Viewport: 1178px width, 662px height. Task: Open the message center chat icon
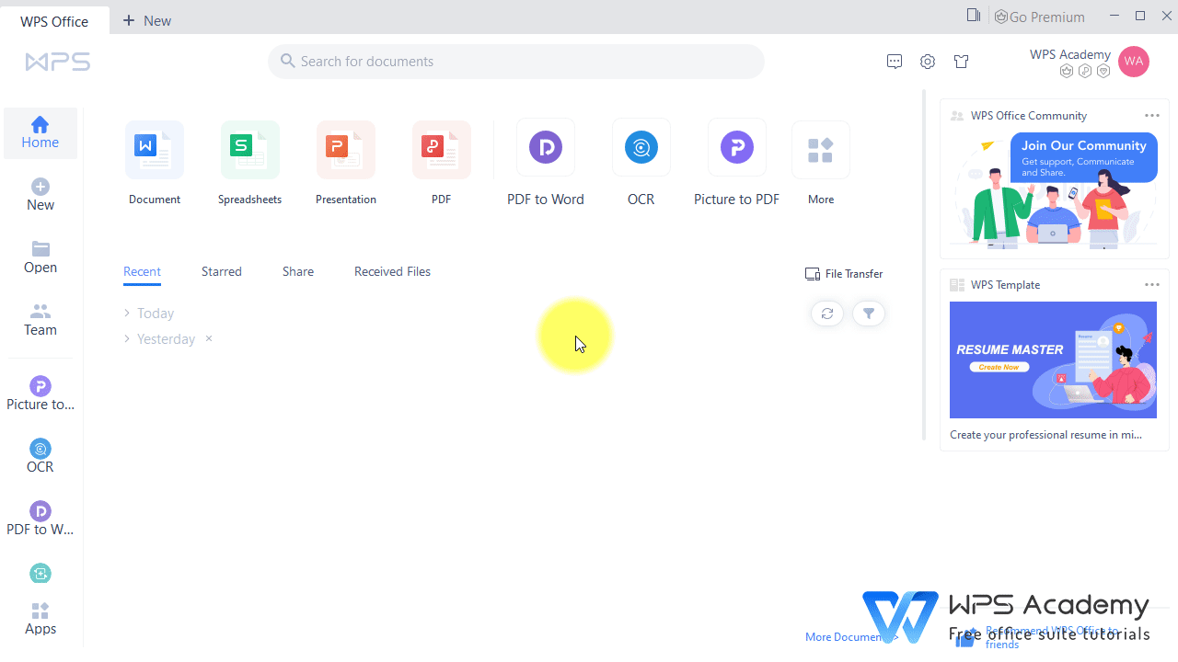pyautogui.click(x=895, y=62)
